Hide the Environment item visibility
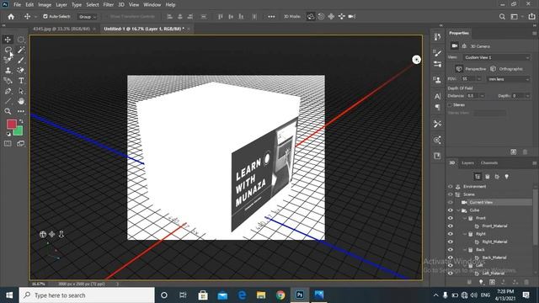Image resolution: width=539 pixels, height=303 pixels. coord(451,187)
